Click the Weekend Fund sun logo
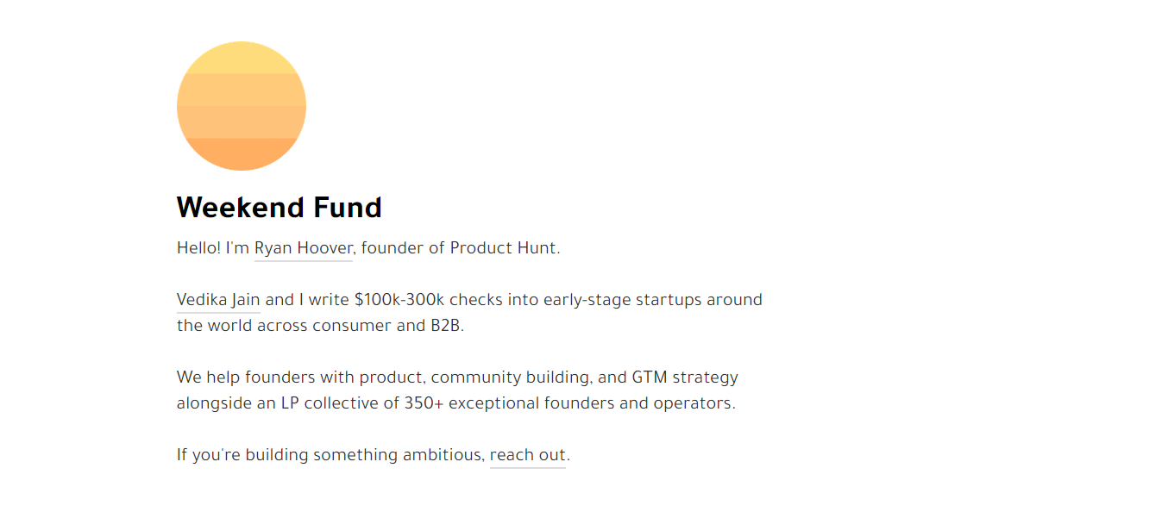 242,106
